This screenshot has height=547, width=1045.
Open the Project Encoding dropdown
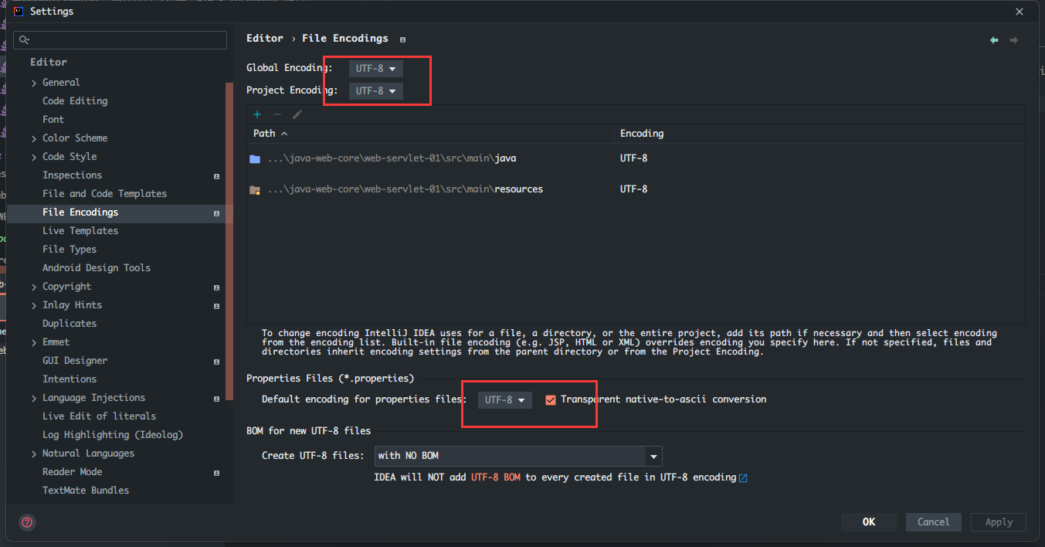pos(375,90)
